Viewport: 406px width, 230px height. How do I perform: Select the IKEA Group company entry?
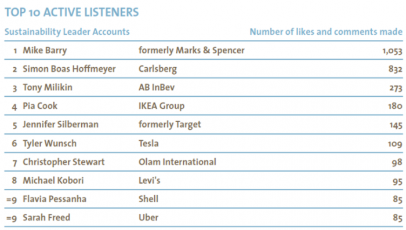point(162,106)
